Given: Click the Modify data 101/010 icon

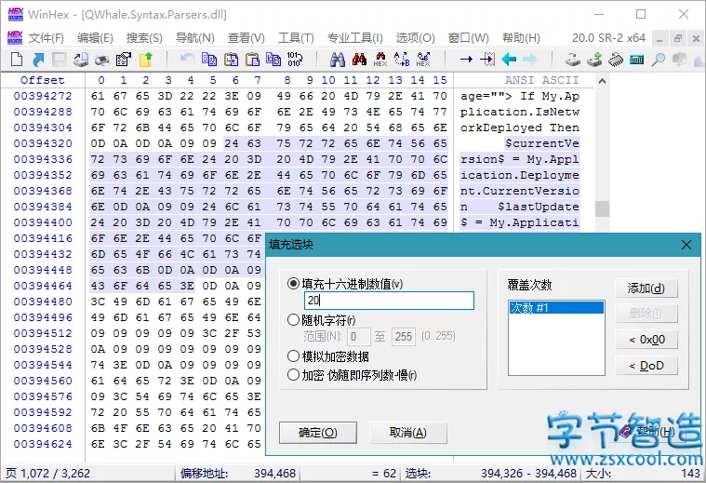Looking at the screenshot, I should point(295,59).
